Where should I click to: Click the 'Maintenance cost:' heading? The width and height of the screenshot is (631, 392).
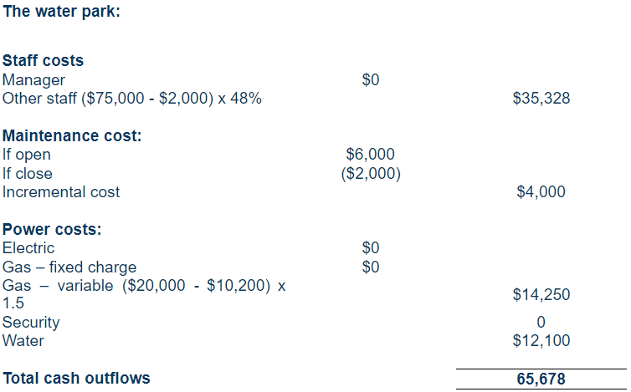click(x=72, y=136)
